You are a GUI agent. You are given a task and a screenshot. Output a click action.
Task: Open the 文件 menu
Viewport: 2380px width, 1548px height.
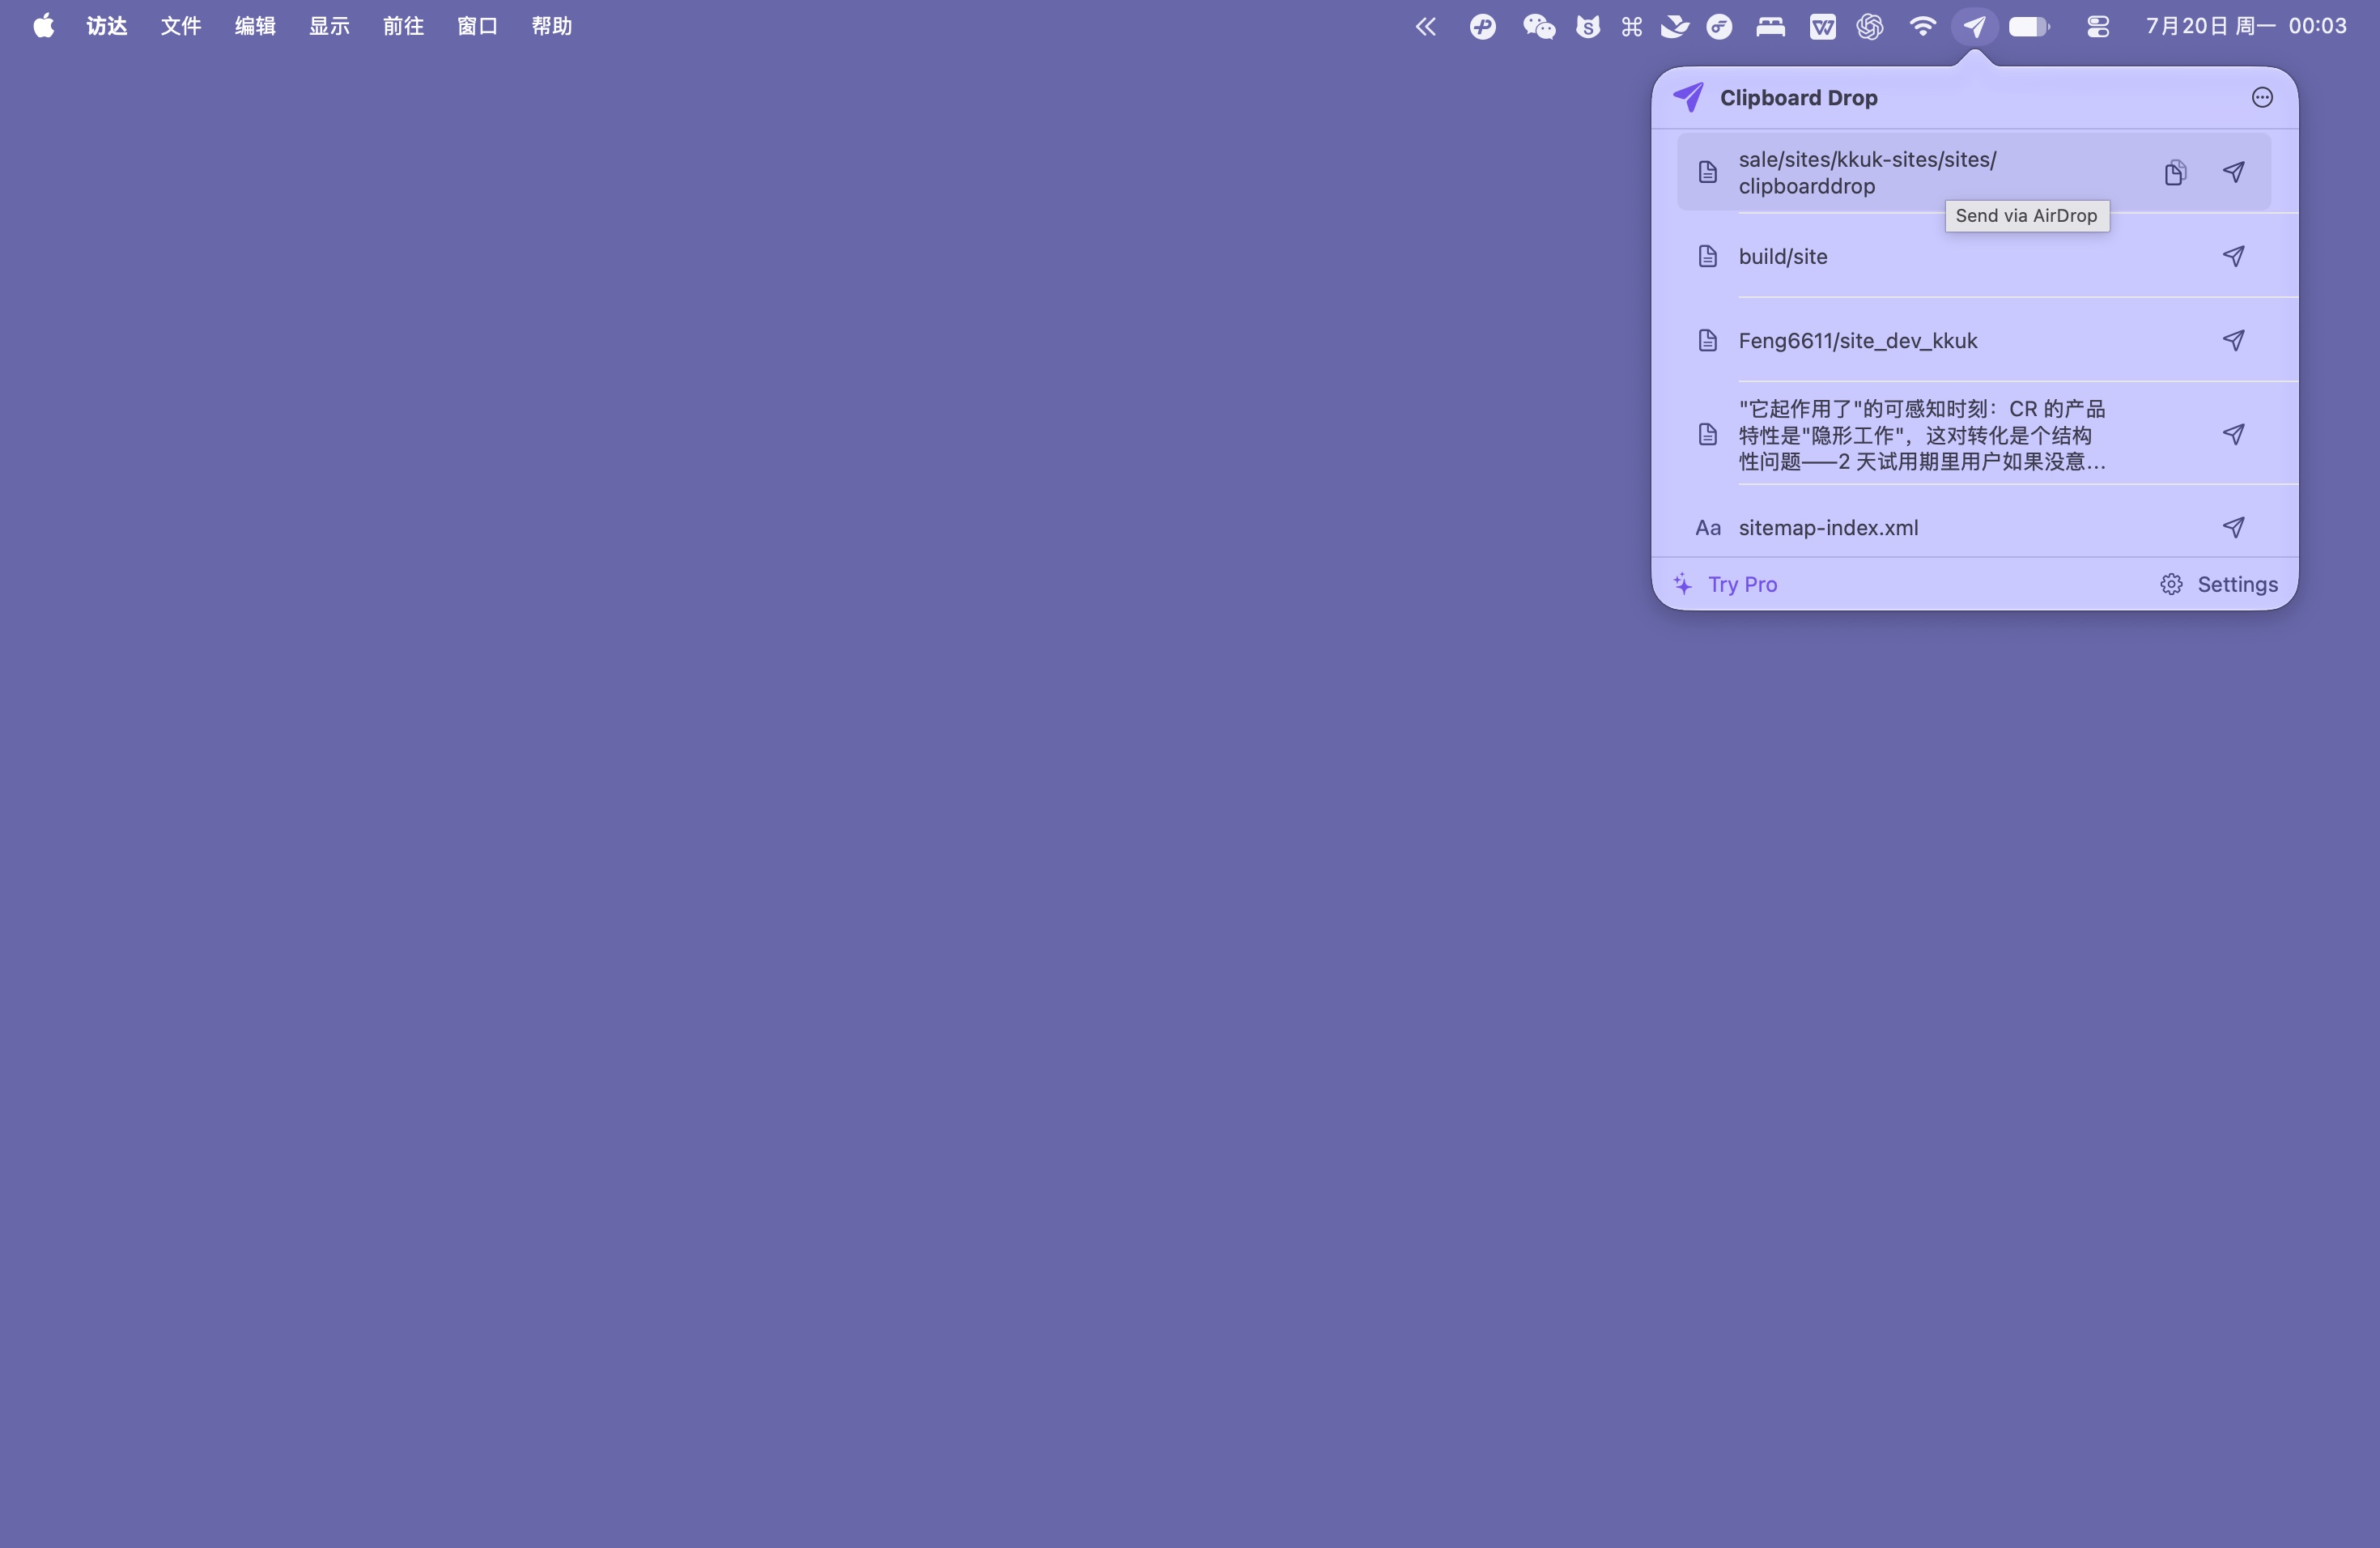pos(181,26)
